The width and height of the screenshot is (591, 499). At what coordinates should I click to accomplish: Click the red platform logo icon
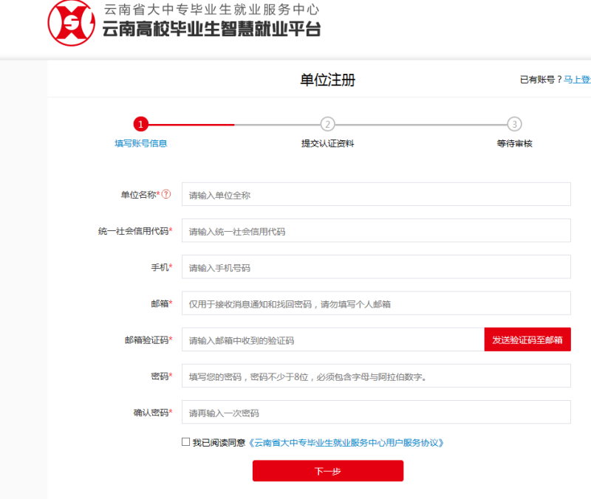coord(72,22)
